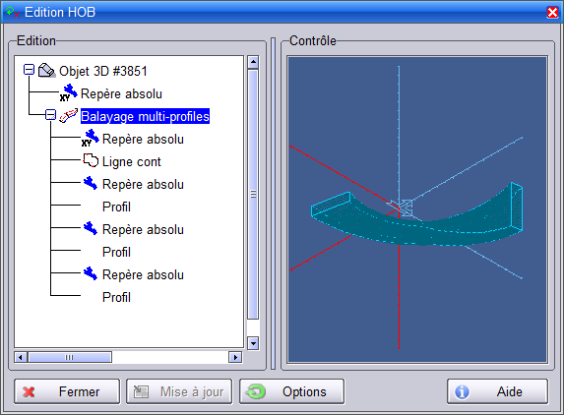Collapse the Balayage multi-profiles node
Image resolution: width=564 pixels, height=415 pixels.
pyautogui.click(x=51, y=115)
